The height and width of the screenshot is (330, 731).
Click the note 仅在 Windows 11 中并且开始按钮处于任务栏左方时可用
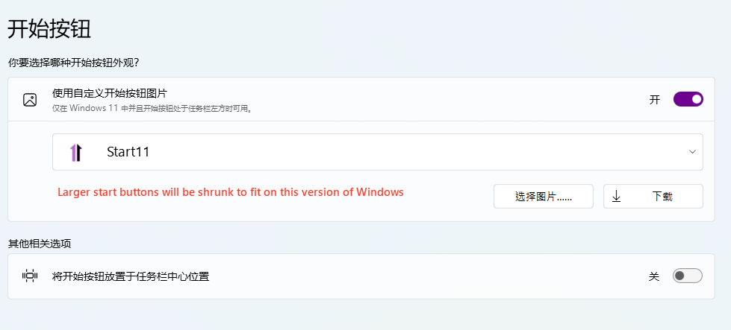click(x=152, y=110)
